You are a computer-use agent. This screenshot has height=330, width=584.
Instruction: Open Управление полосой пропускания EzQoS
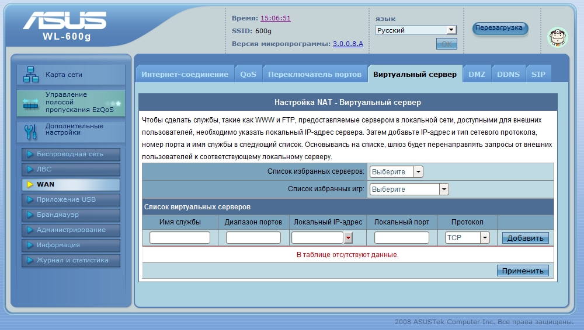[x=71, y=103]
